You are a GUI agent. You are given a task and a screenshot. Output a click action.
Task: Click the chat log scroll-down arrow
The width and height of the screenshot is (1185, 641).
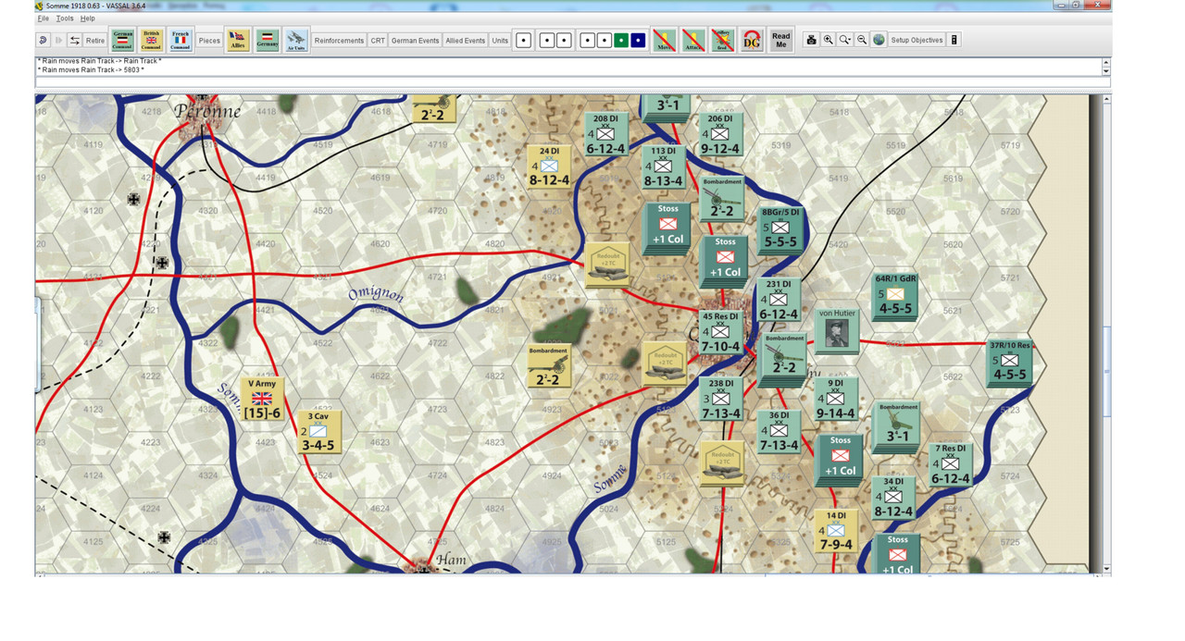point(1105,70)
